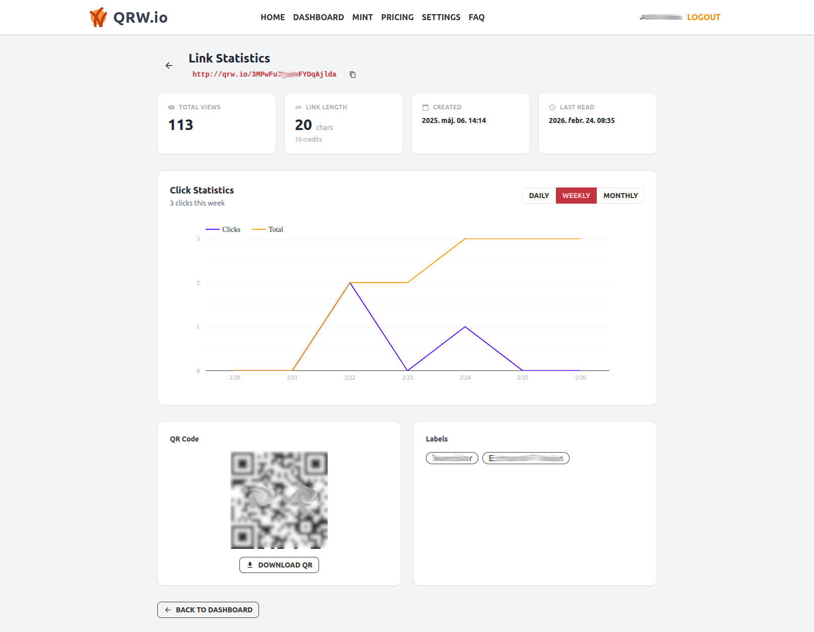Open the Settings menu item

pos(441,17)
